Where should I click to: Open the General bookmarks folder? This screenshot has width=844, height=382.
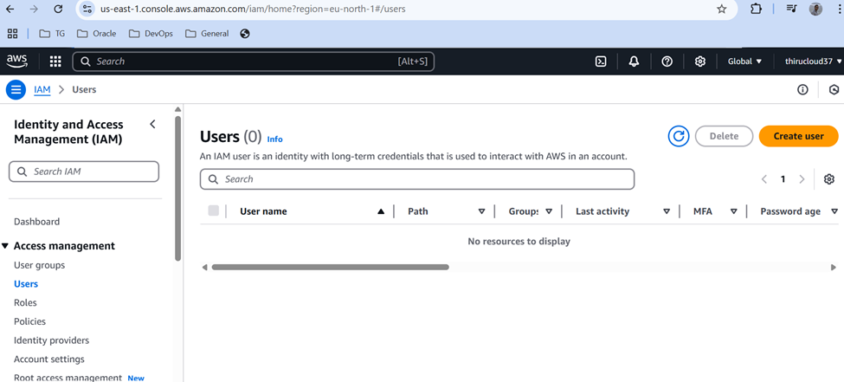point(207,34)
